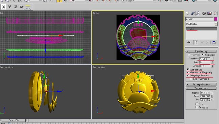Image resolution: width=219 pixels, height=124 pixels.
Task: Click Remove Modifier trash icon
Action: click(x=207, y=42)
